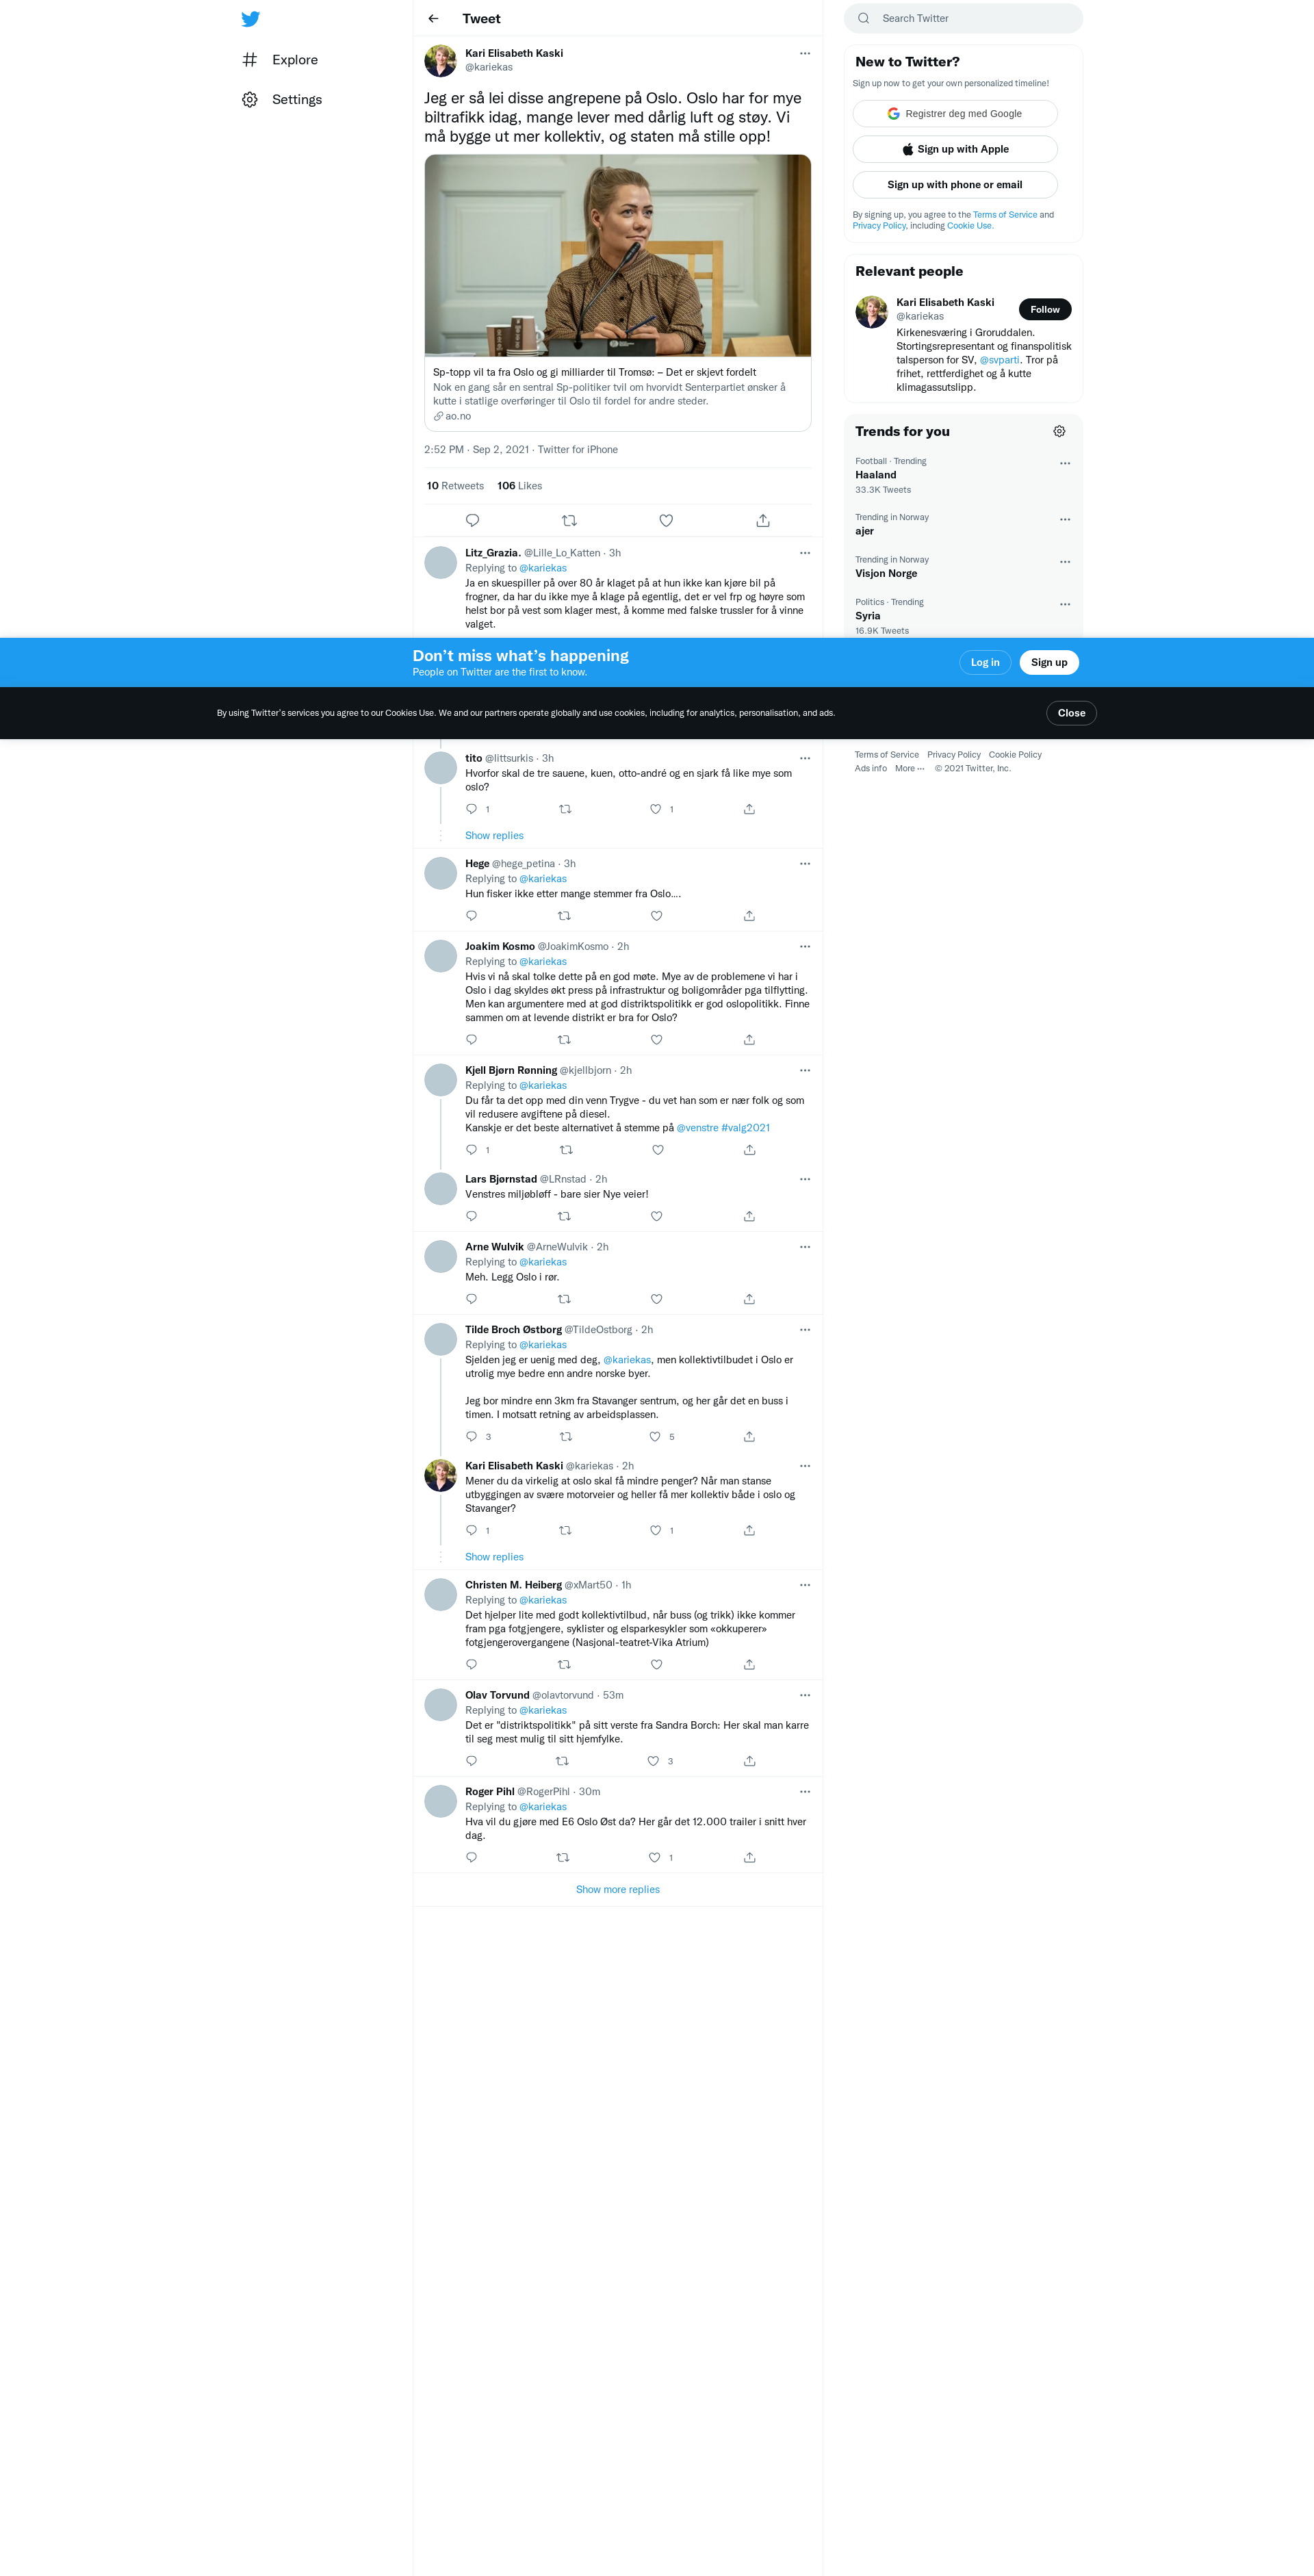
Task: Retweet Hege's reply
Action: pyautogui.click(x=564, y=917)
